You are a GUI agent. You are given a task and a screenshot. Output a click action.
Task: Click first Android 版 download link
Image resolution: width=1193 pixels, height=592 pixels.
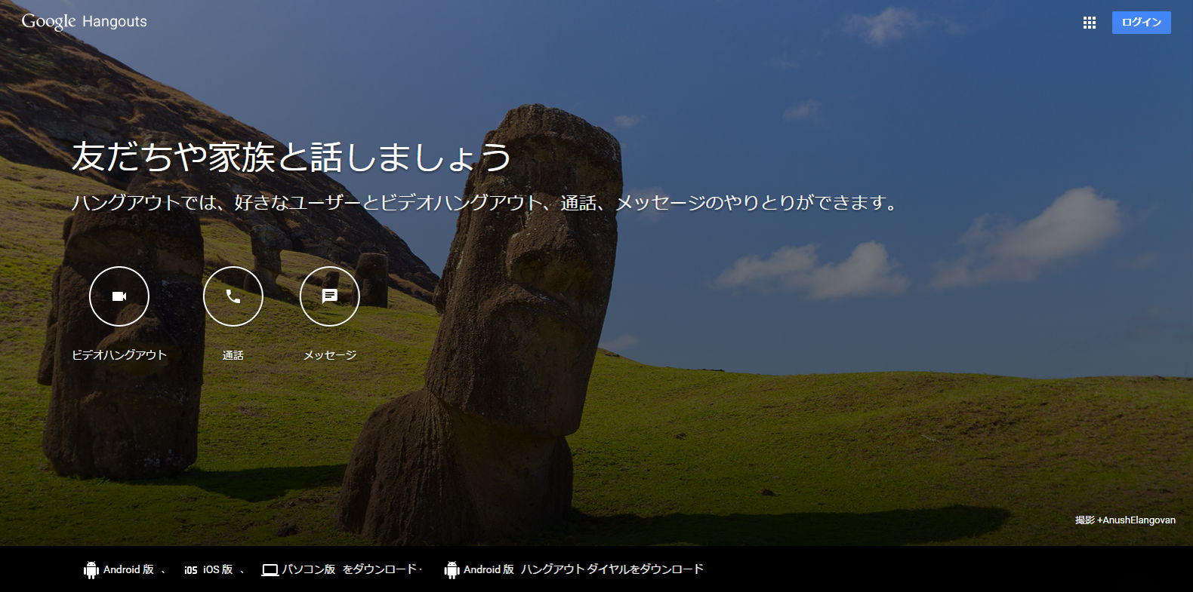(x=128, y=569)
